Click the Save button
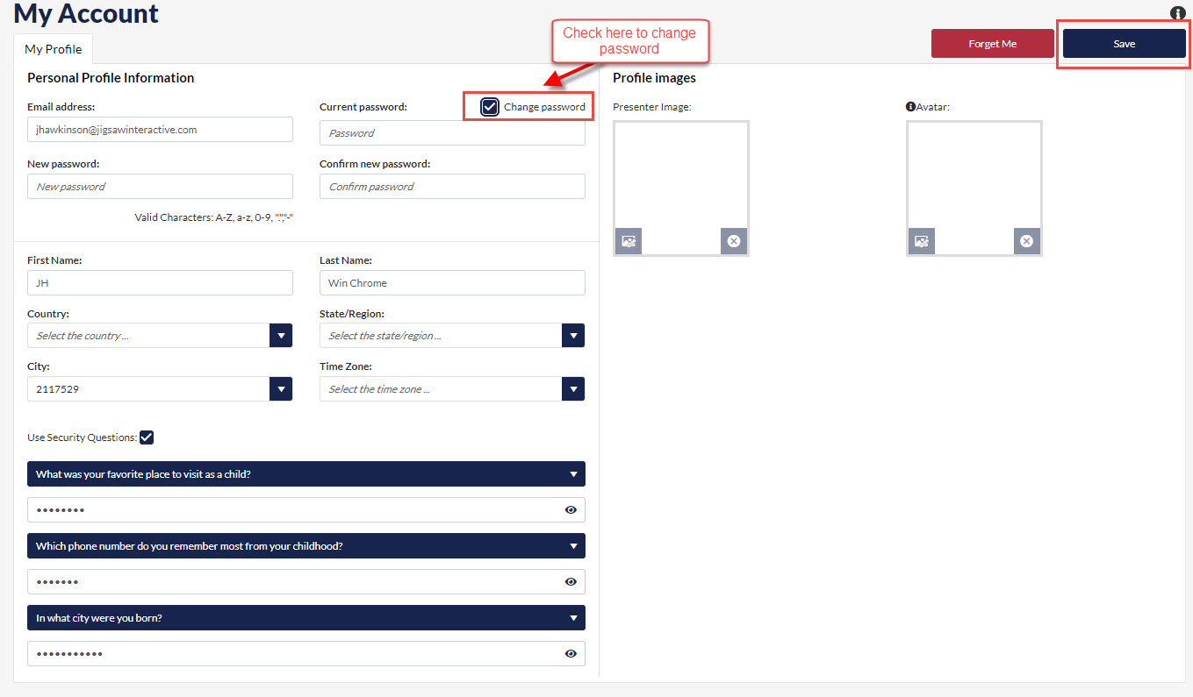The image size is (1193, 697). 1124,44
